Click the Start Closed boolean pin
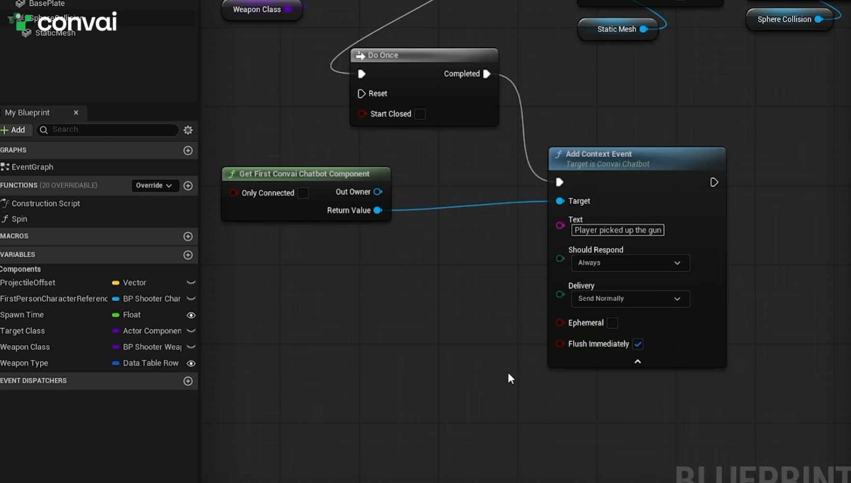This screenshot has height=483, width=851. (362, 114)
